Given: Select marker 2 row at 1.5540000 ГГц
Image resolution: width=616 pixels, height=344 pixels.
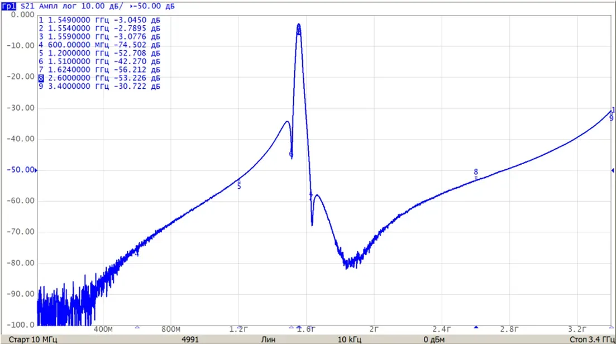Looking at the screenshot, I should tap(99, 28).
